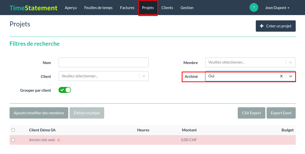305x154 pixels.
Task: Clear the Archivé filter with the X
Action: (281, 76)
